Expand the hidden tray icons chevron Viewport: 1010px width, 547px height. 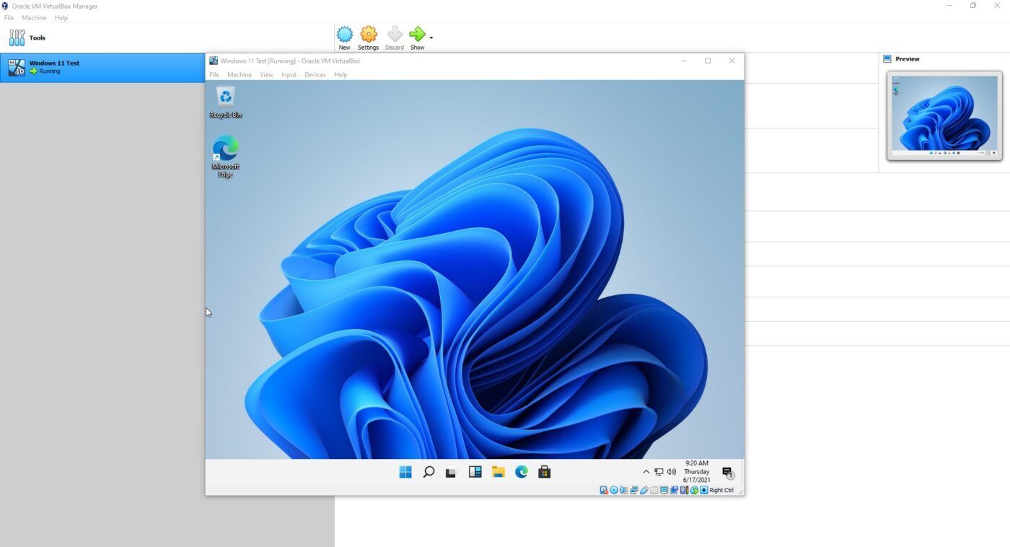click(646, 472)
